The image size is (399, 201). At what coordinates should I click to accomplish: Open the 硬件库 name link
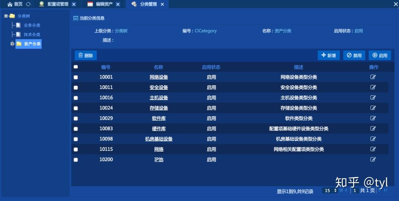pos(159,129)
